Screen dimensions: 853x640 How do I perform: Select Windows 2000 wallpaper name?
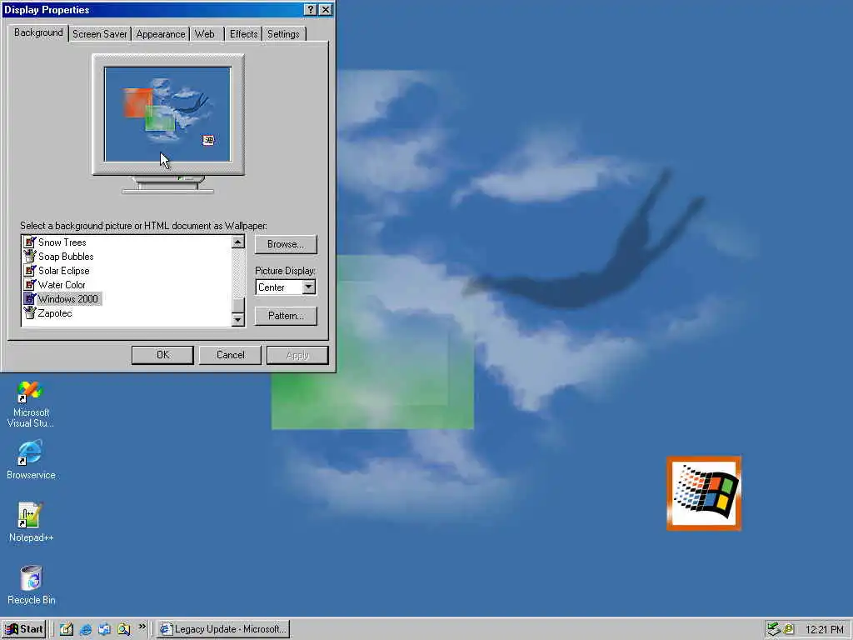click(68, 299)
